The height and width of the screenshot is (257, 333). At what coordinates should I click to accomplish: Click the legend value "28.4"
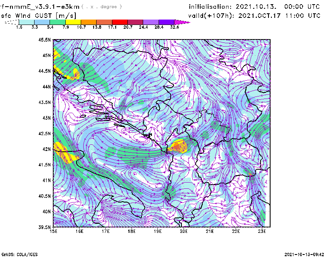click(x=159, y=27)
